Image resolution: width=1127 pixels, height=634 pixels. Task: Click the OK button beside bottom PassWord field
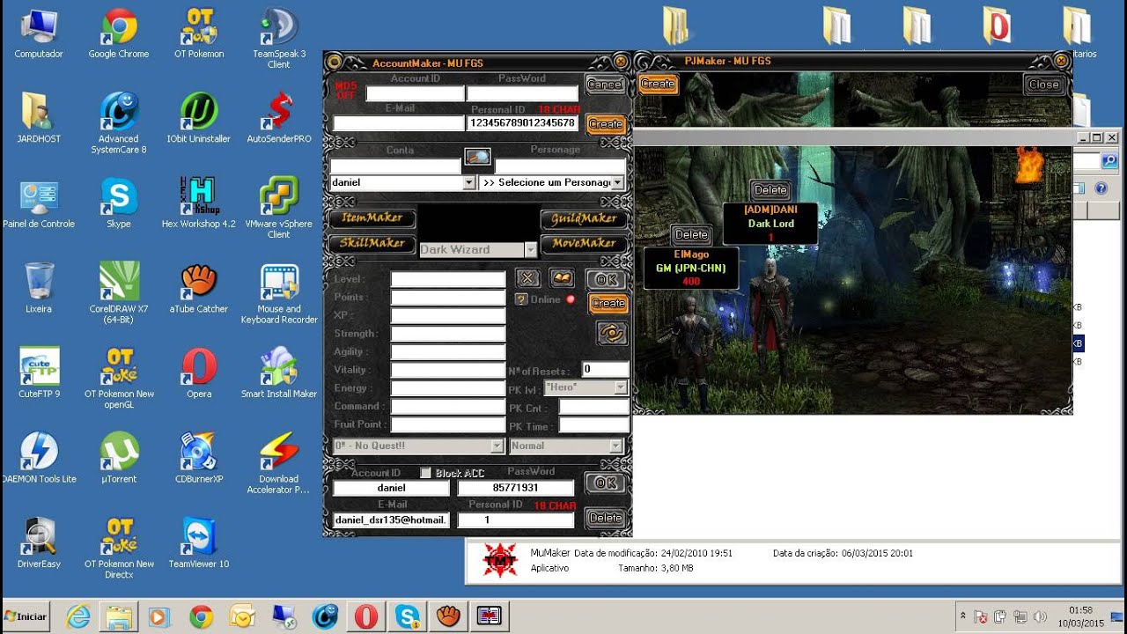tap(606, 483)
